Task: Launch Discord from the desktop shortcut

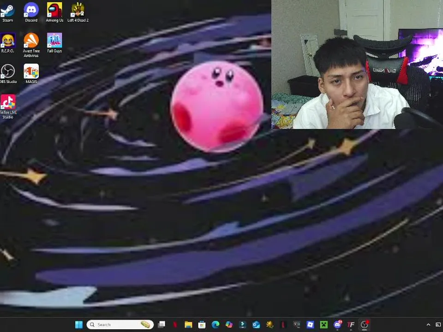Action: (x=31, y=12)
